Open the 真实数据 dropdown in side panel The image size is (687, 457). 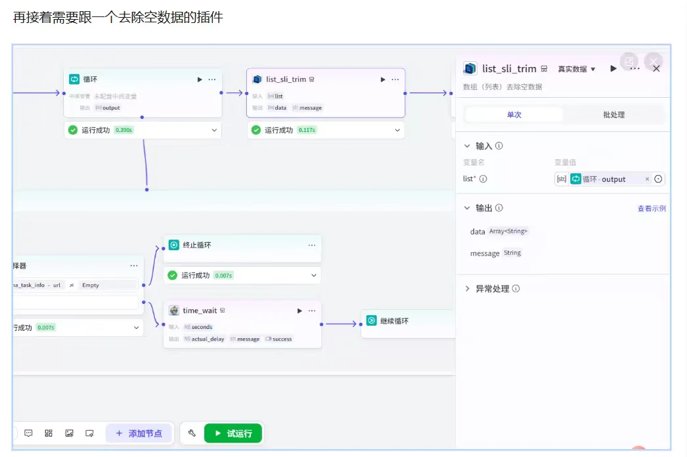[x=576, y=69]
